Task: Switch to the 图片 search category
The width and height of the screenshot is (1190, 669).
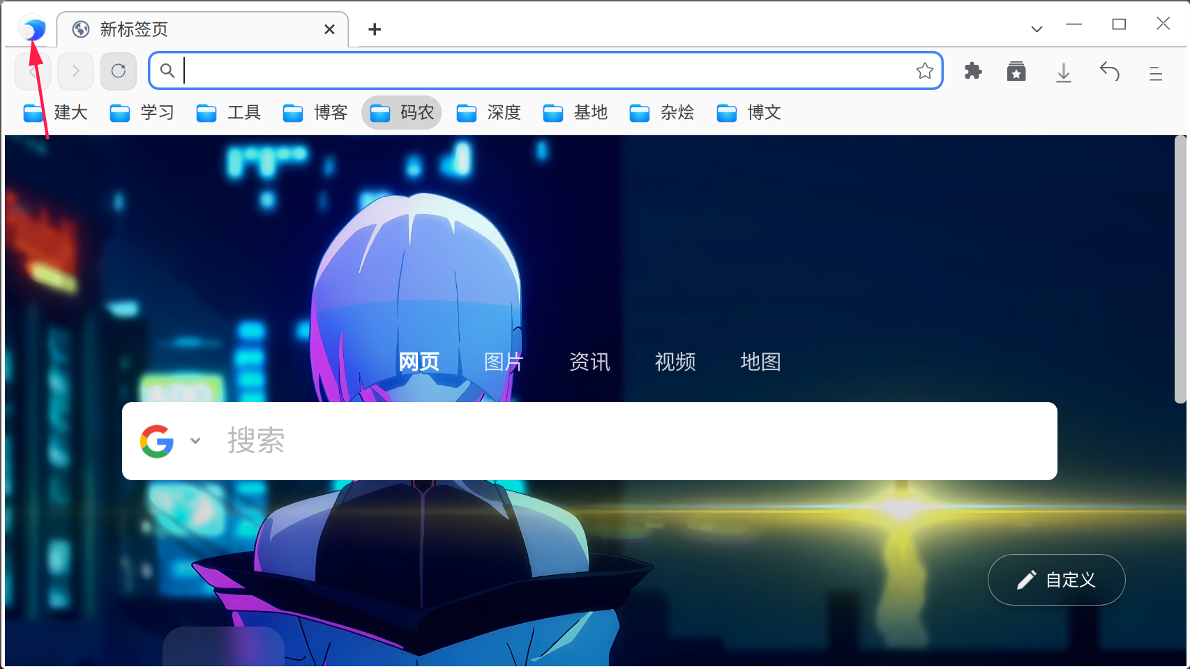Action: pyautogui.click(x=504, y=362)
